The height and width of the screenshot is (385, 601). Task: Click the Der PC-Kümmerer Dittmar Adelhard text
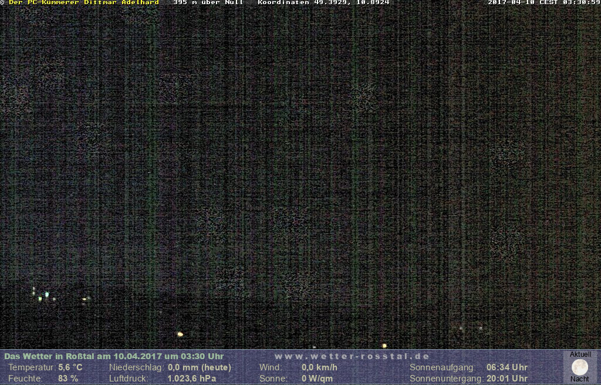click(x=83, y=2)
